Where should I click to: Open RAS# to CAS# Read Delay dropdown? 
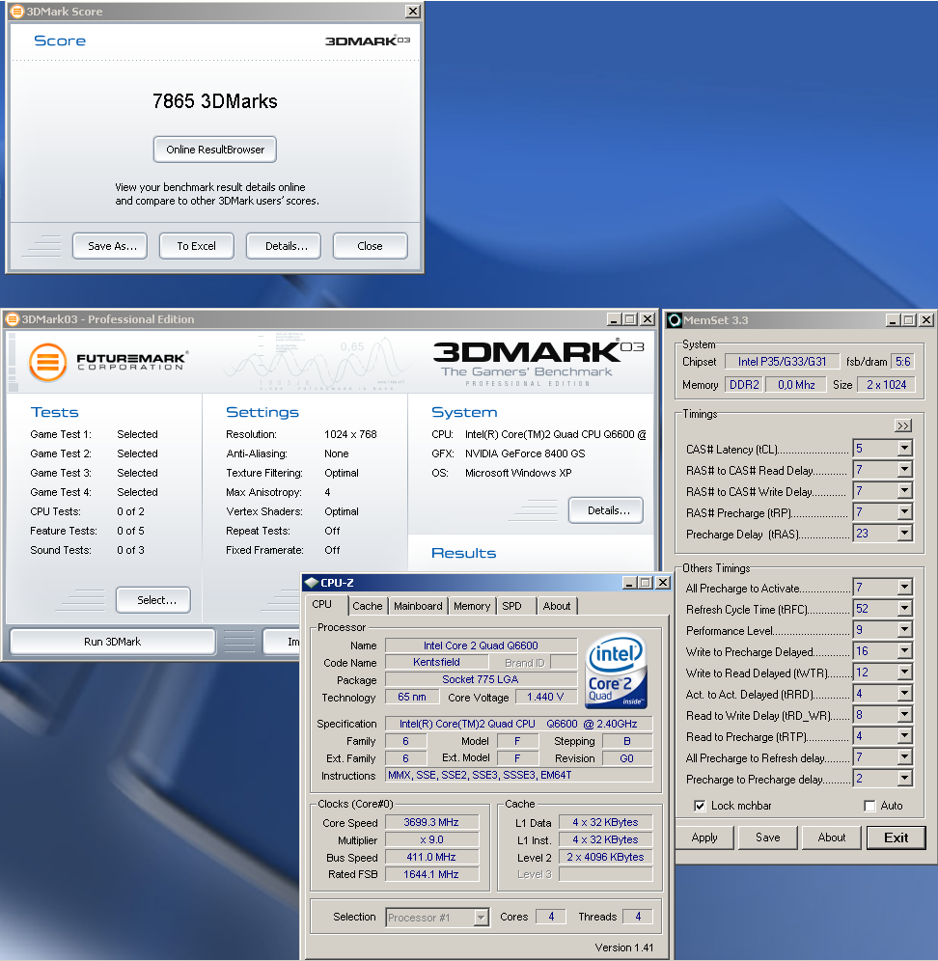[x=904, y=470]
